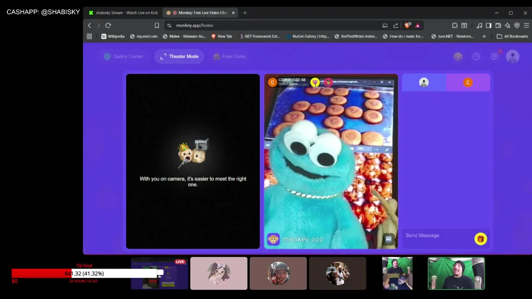The height and width of the screenshot is (299, 532).
Task: Open Leo AI sparkle icon
Action: click(x=507, y=25)
